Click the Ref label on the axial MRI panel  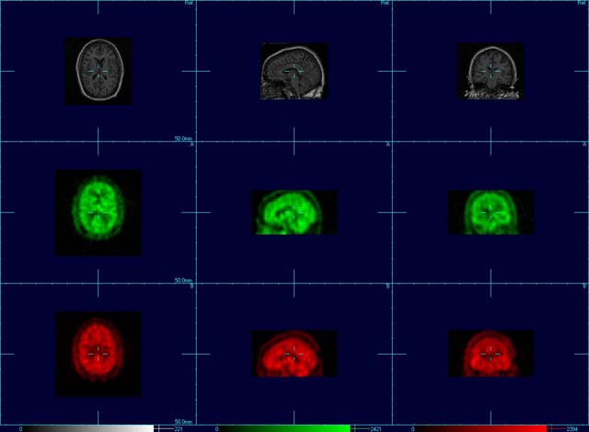[189, 4]
